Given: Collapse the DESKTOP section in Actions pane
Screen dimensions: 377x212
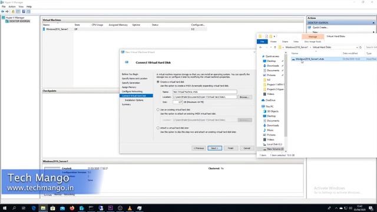Looking at the screenshot, I should [x=373, y=23].
